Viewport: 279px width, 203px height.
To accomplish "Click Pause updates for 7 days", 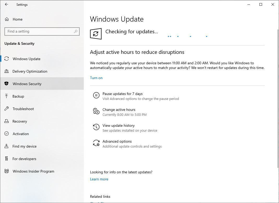I will [122, 94].
